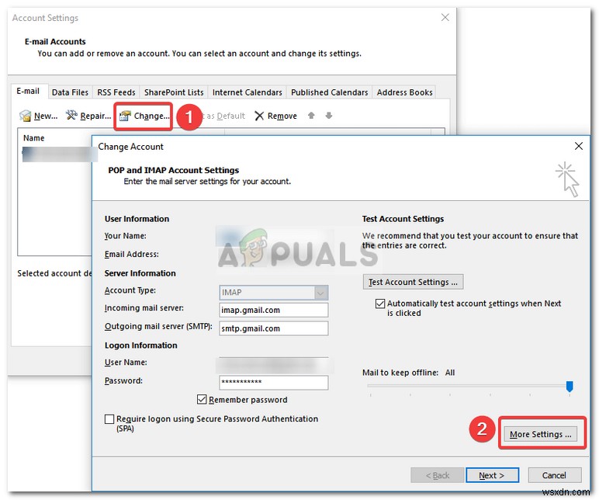Close the Change Account dialog

pyautogui.click(x=578, y=146)
